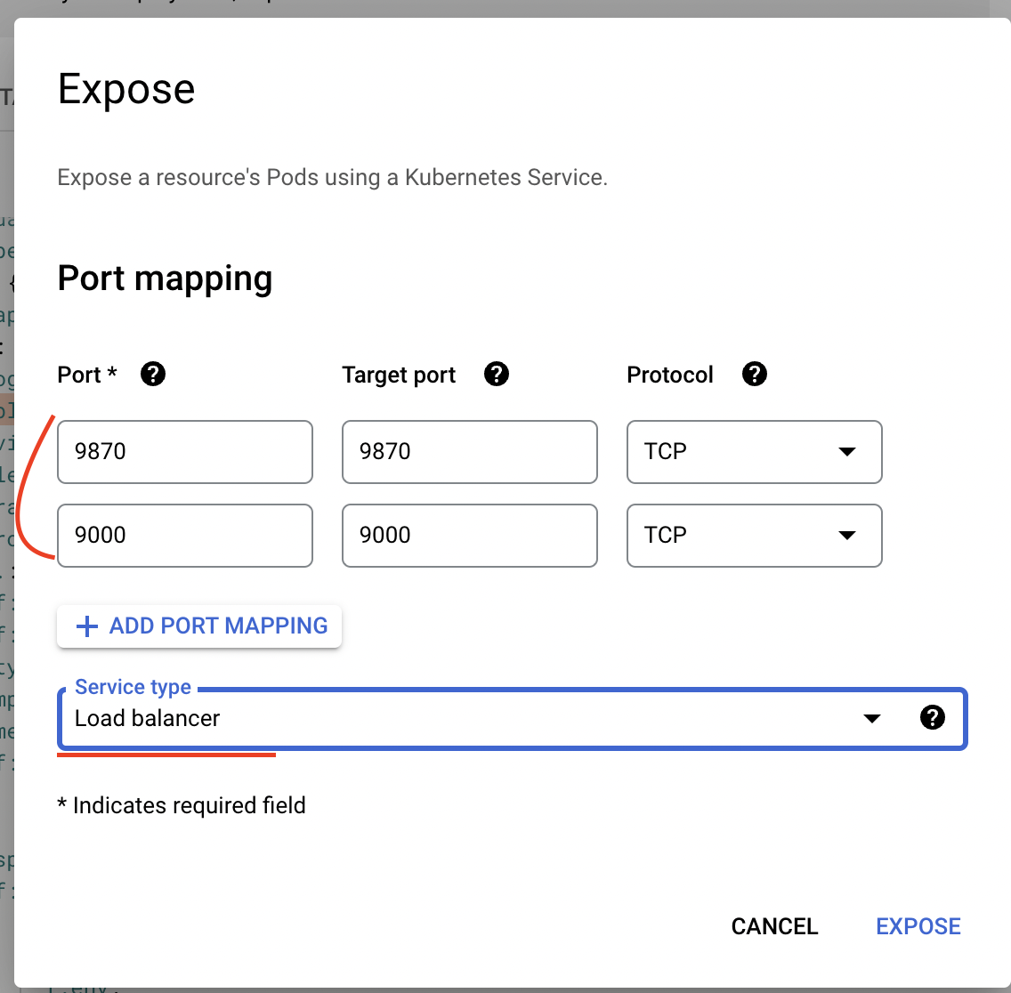Click the arrow on the Service type dropdown
The width and height of the screenshot is (1011, 993).
pos(872,719)
